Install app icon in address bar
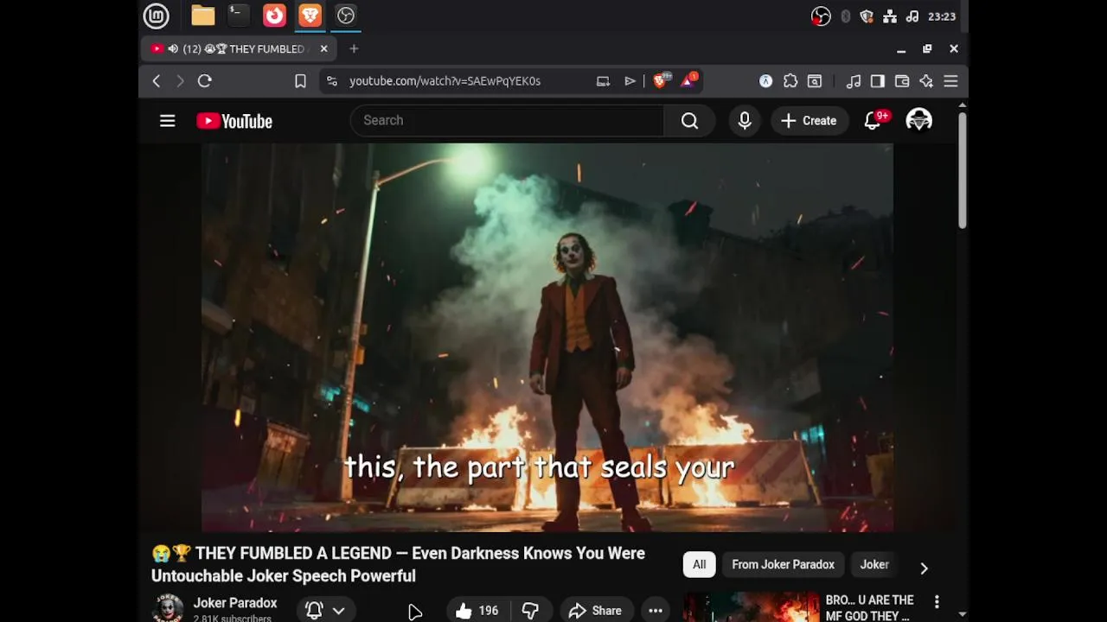This screenshot has height=622, width=1107. 603,81
